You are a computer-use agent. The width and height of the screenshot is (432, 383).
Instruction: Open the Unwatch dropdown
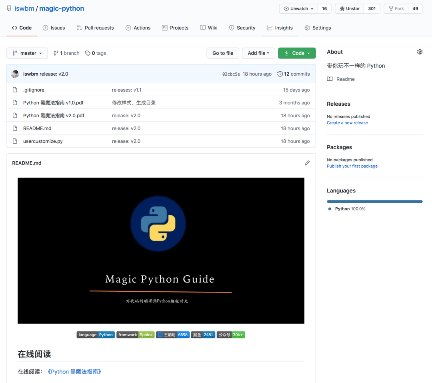(x=299, y=8)
